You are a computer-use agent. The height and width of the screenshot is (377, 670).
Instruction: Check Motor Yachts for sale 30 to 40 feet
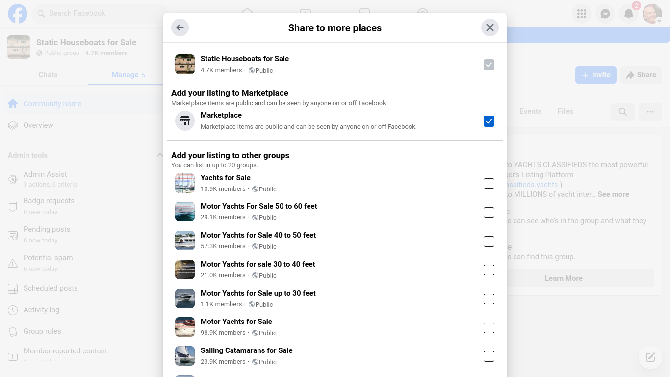[489, 270]
